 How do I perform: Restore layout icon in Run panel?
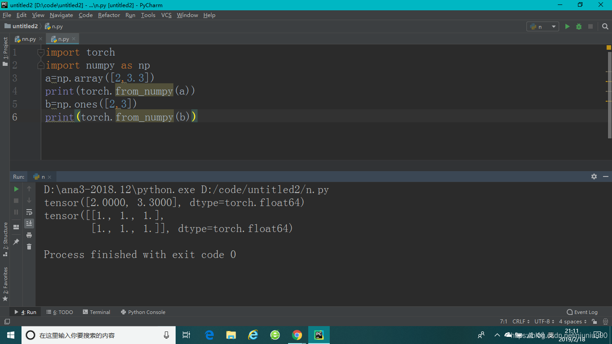17,227
